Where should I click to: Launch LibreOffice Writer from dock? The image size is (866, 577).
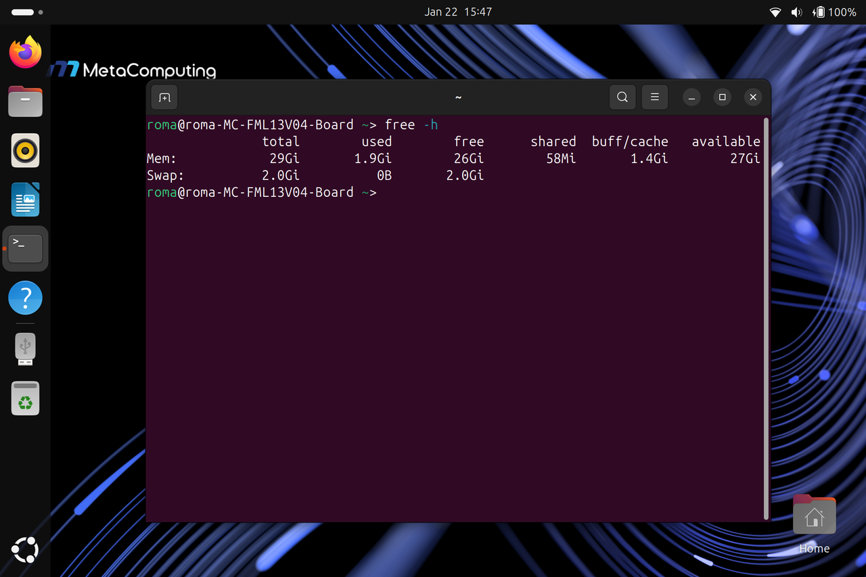[x=25, y=200]
